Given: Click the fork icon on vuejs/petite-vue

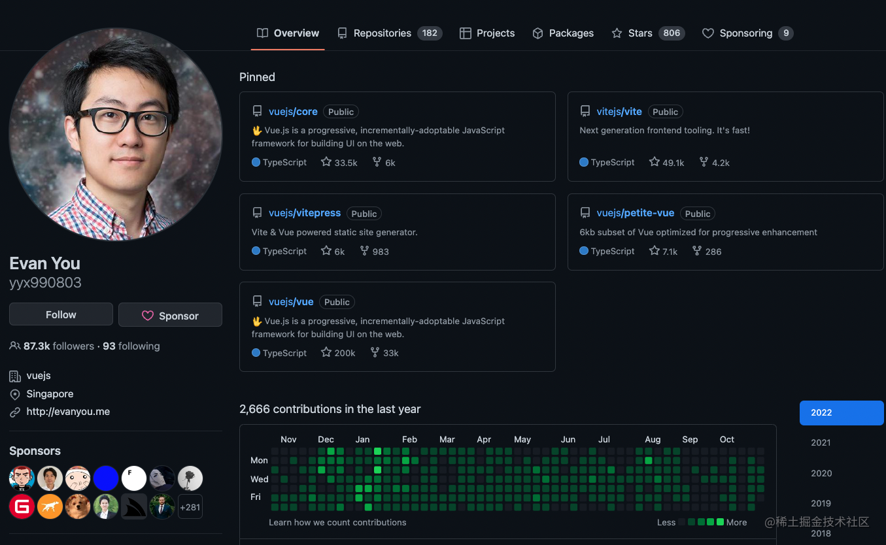Looking at the screenshot, I should (697, 251).
